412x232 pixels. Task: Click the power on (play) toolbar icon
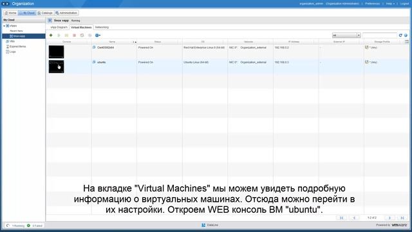[x=59, y=35]
